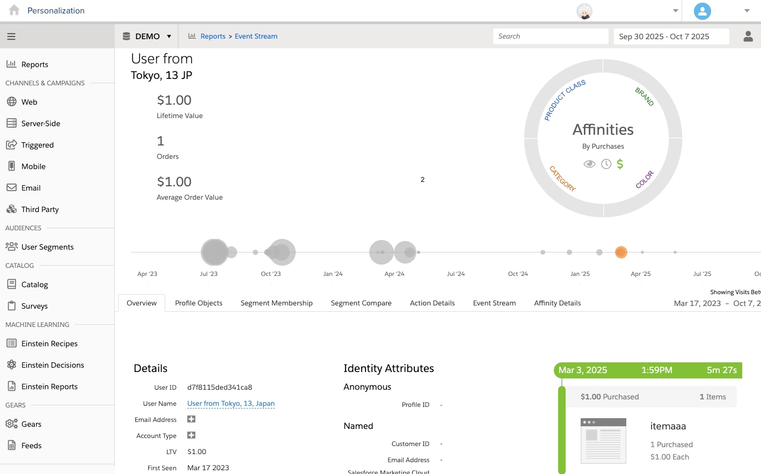Viewport: 761px width, 474px height.
Task: Select Third Party channel in sidebar
Action: (40, 209)
